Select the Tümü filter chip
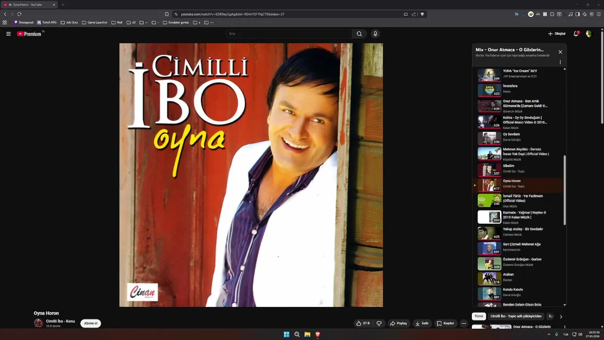The width and height of the screenshot is (604, 340). pos(479,316)
